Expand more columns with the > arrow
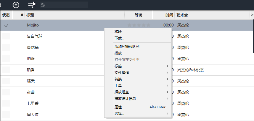Viewport: 254px width, 121px height. [252, 15]
